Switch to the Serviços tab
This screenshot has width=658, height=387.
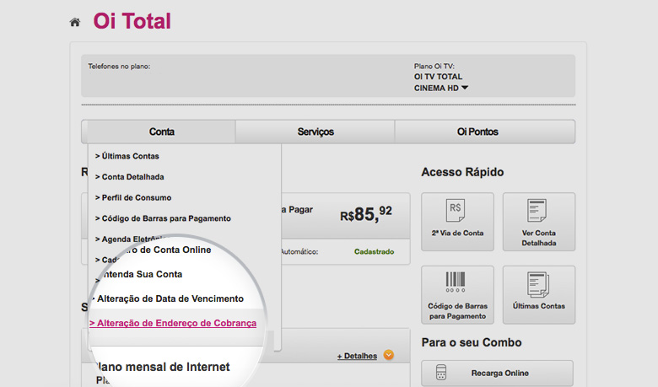pyautogui.click(x=316, y=132)
